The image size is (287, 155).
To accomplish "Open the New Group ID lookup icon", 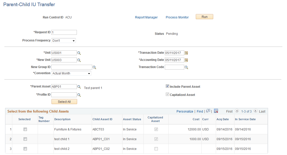I will pyautogui.click(x=94, y=67).
